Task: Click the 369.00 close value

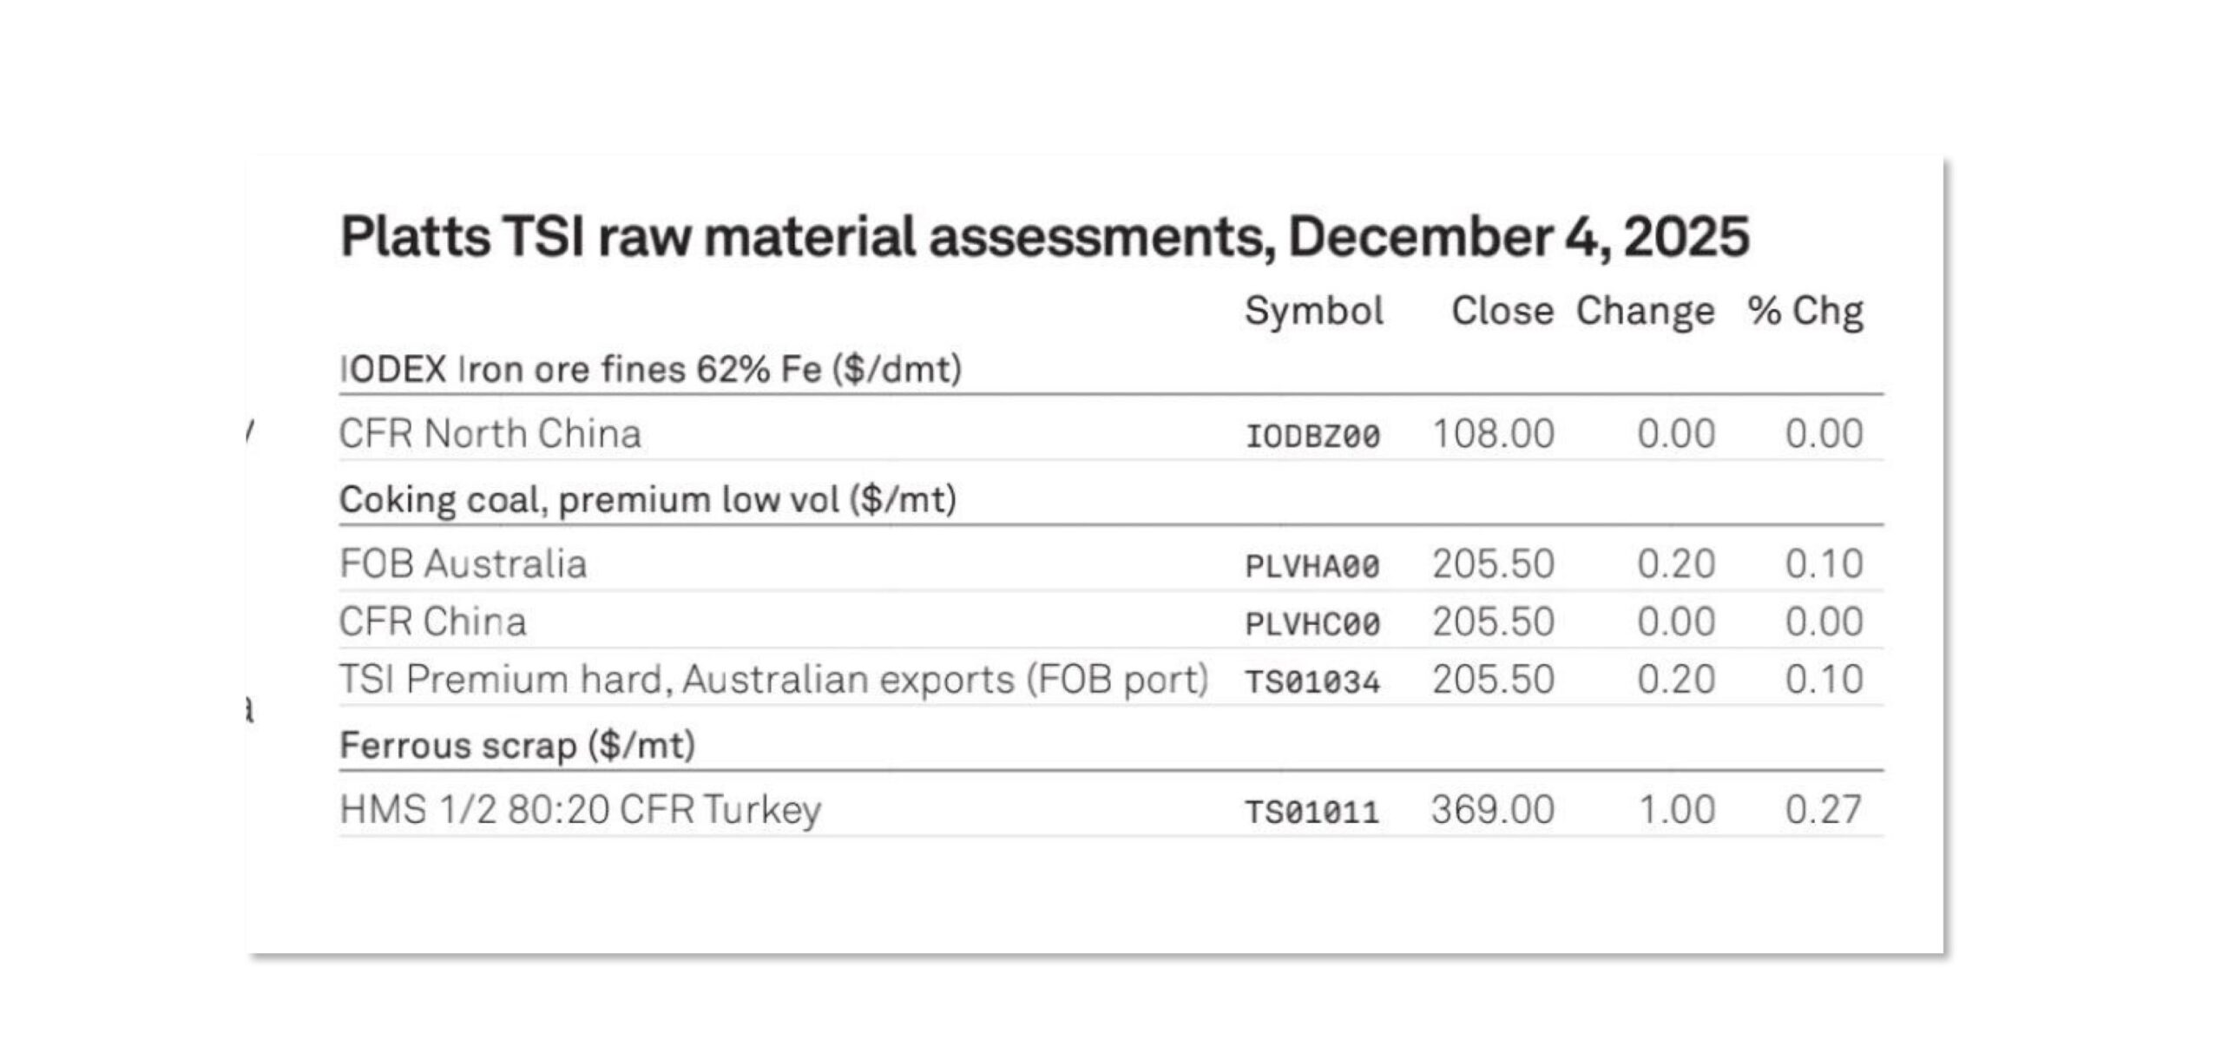Action: [x=1493, y=810]
